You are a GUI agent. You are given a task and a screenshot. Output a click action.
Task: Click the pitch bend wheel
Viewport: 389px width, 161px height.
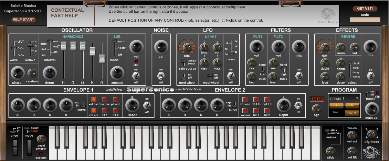point(15,148)
